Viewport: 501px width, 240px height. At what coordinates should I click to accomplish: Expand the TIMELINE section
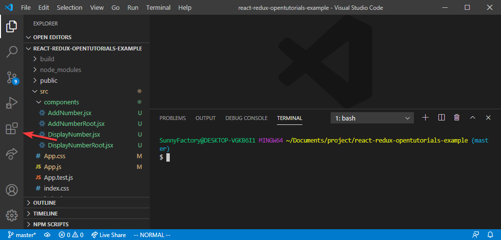(x=87, y=214)
